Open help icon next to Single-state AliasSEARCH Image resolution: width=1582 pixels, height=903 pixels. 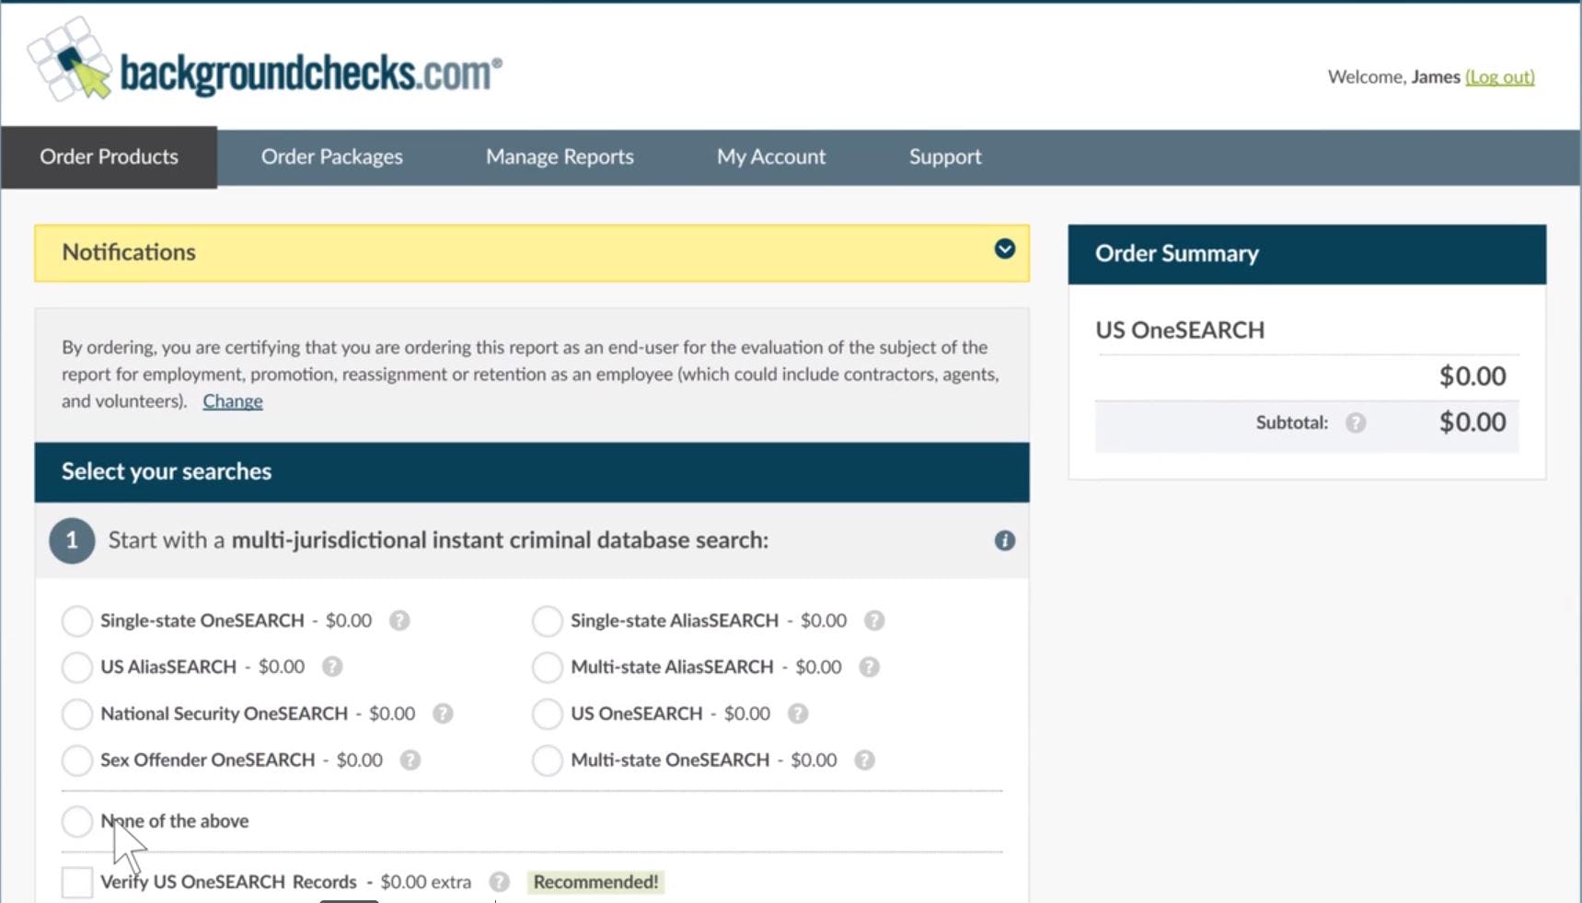point(874,620)
